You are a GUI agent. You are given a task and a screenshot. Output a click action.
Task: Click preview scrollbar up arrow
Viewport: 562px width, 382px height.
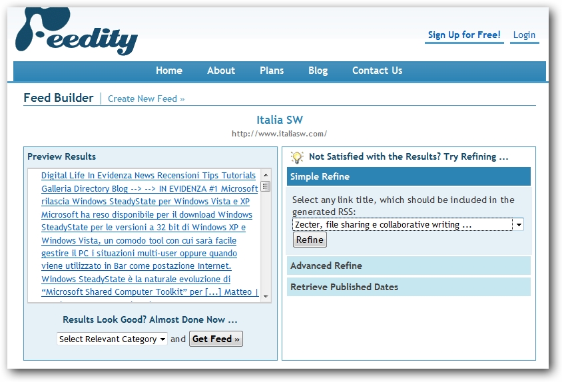266,175
